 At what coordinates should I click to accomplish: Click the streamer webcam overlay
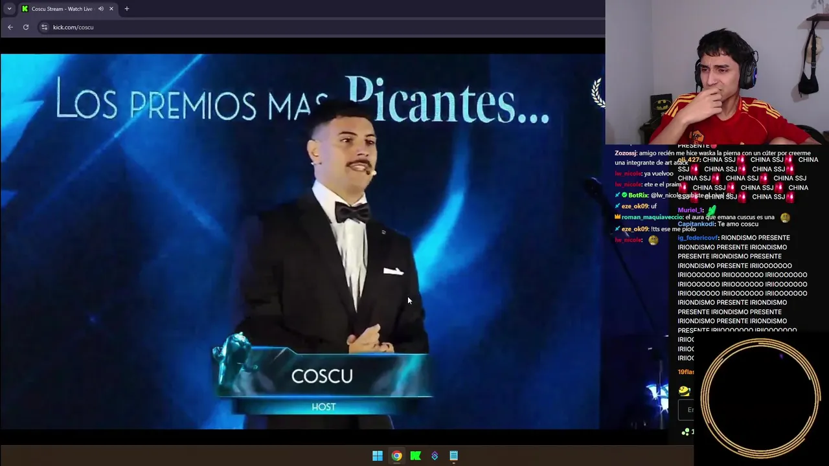tap(717, 72)
